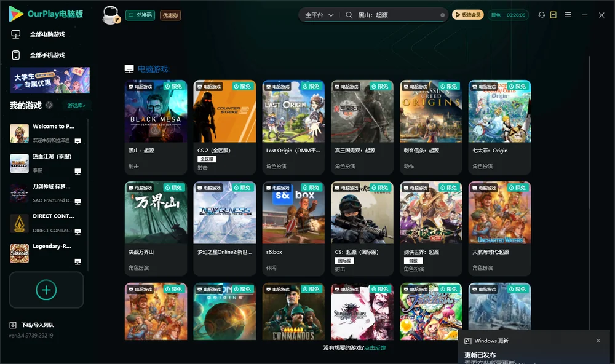
Task: Click the 限免 badge on 大航海时代:起源 card
Action: [518, 188]
